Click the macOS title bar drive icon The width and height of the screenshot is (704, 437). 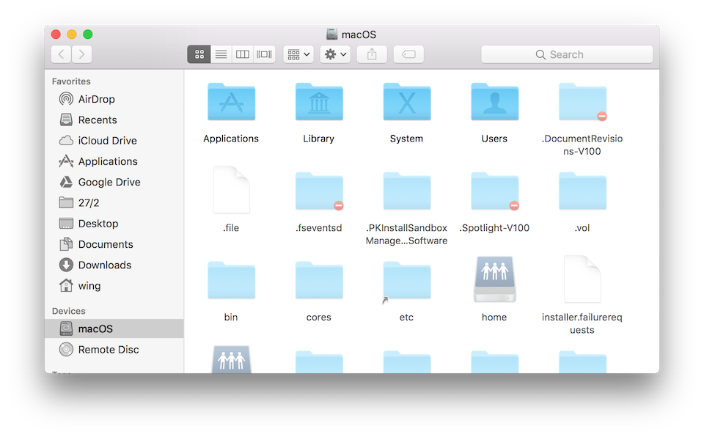point(331,34)
